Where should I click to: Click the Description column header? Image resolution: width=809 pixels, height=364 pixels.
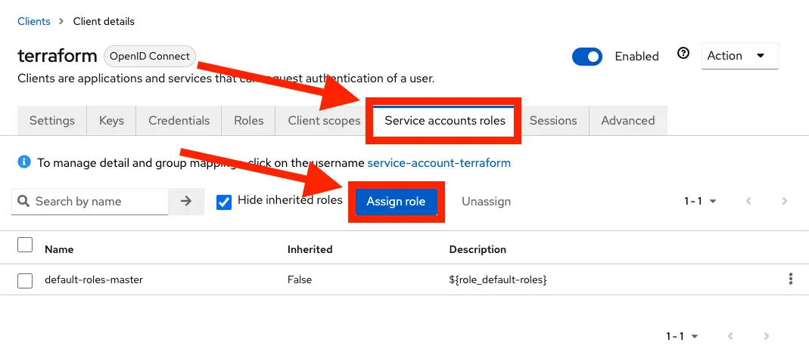click(478, 249)
